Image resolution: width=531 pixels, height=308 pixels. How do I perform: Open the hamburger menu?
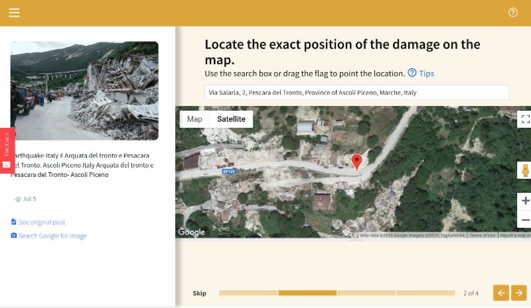(x=14, y=13)
